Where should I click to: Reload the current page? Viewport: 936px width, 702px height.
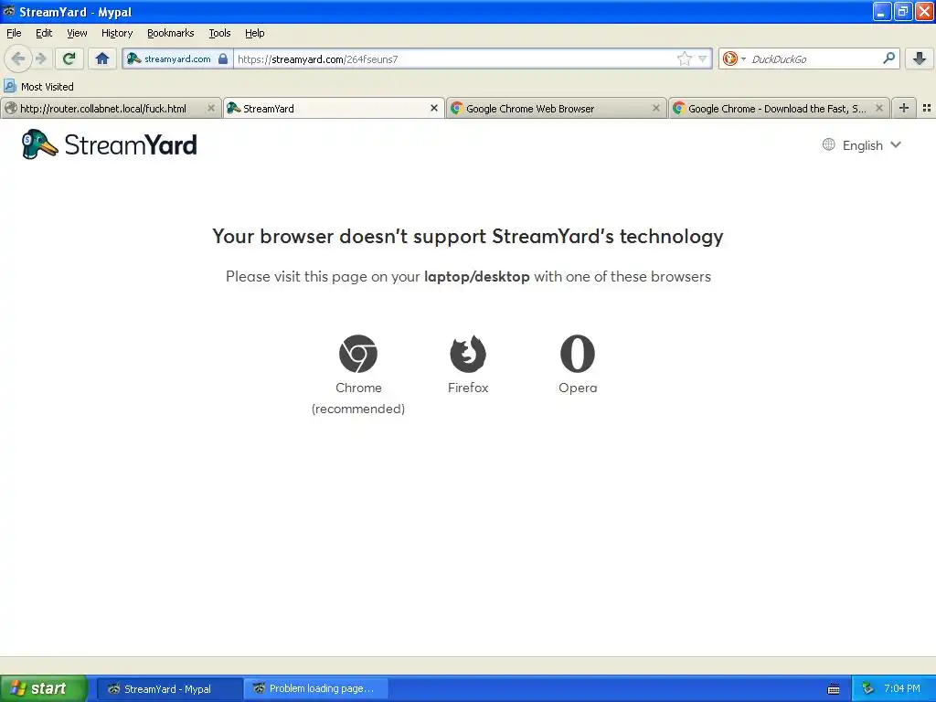(69, 58)
